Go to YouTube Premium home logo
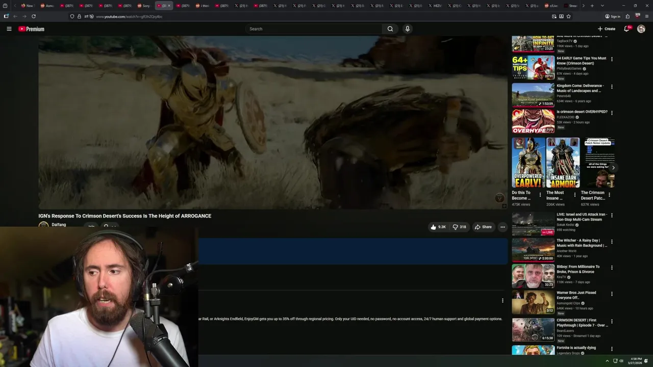 [32, 29]
